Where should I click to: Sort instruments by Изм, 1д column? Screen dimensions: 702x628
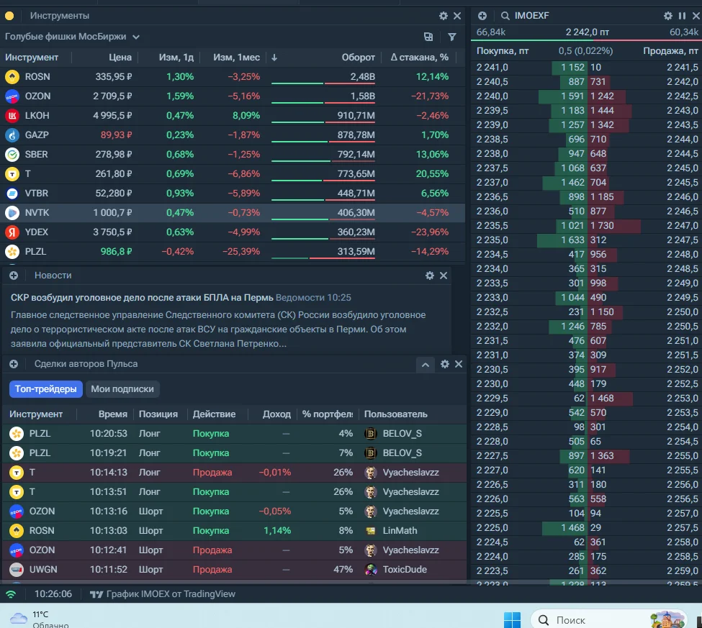176,58
